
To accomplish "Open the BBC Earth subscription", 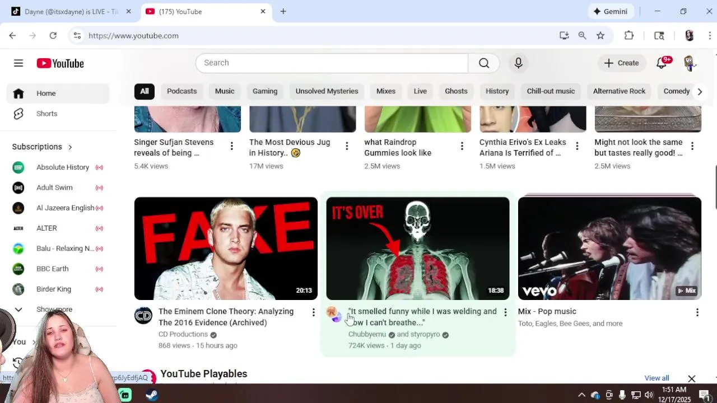I will tap(58, 269).
